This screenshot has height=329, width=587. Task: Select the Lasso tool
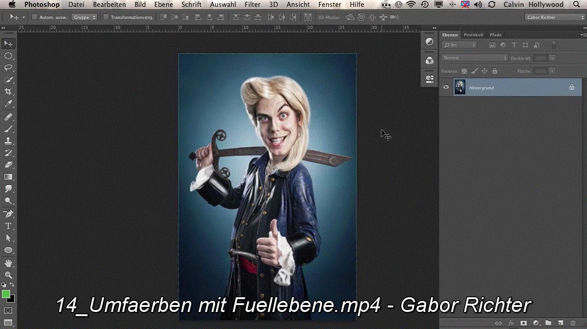(8, 68)
